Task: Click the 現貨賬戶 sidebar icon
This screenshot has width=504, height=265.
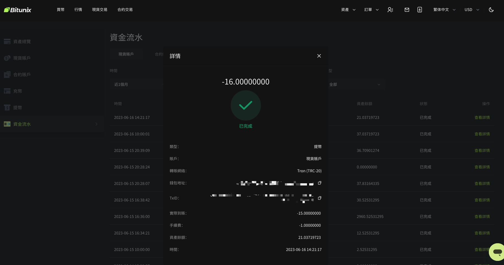Action: 7,58
